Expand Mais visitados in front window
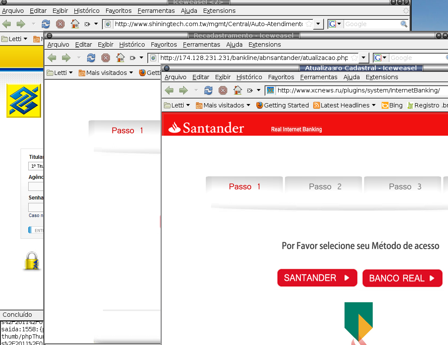Viewport: 448px width, 345px height. [223, 105]
